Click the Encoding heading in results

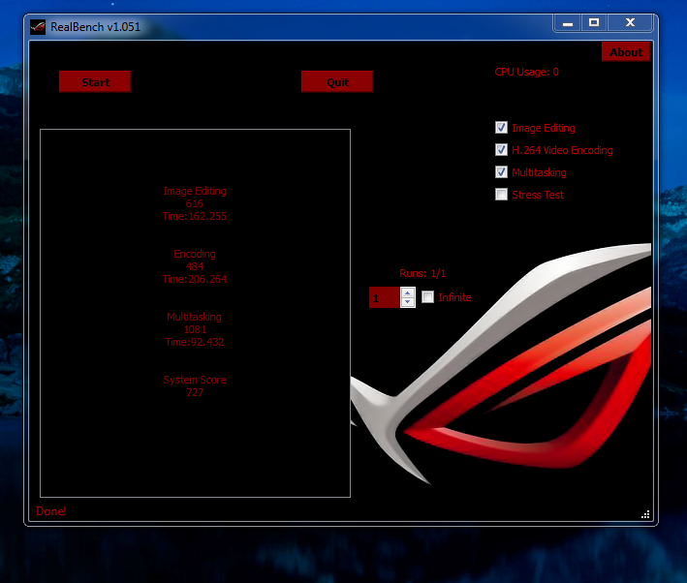pos(195,254)
